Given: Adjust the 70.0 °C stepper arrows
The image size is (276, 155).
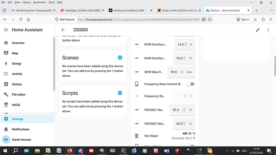Looking at the screenshot, I should (184, 58).
